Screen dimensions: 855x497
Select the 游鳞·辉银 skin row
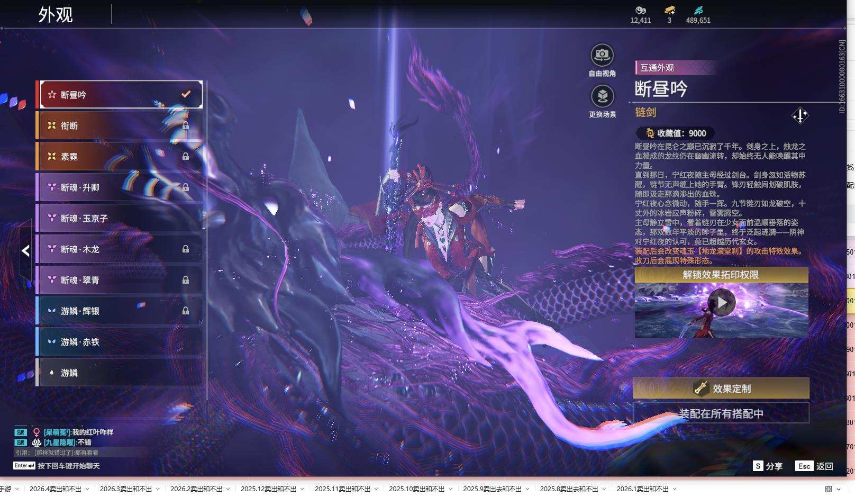point(120,311)
